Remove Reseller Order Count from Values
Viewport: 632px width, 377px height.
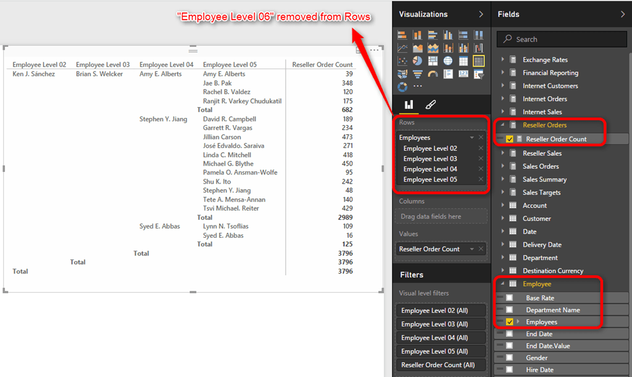[481, 248]
